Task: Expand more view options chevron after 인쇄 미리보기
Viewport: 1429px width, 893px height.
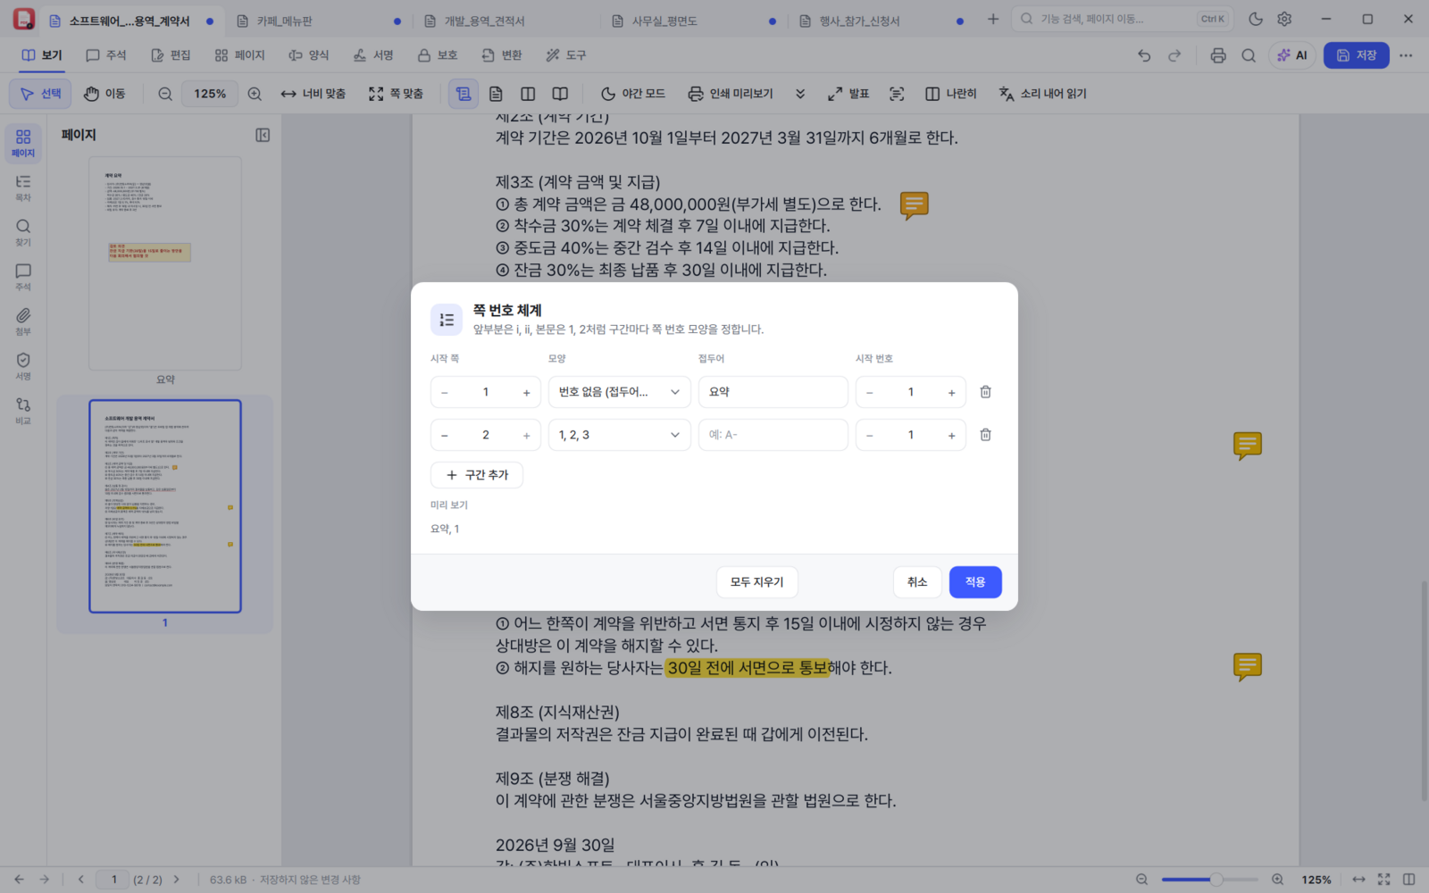Action: point(800,94)
